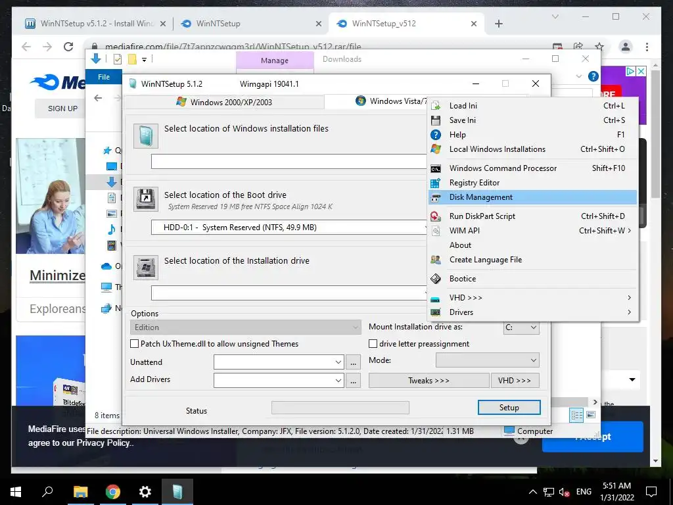The image size is (673, 505).
Task: Open Settings gear on taskbar
Action: [x=145, y=492]
